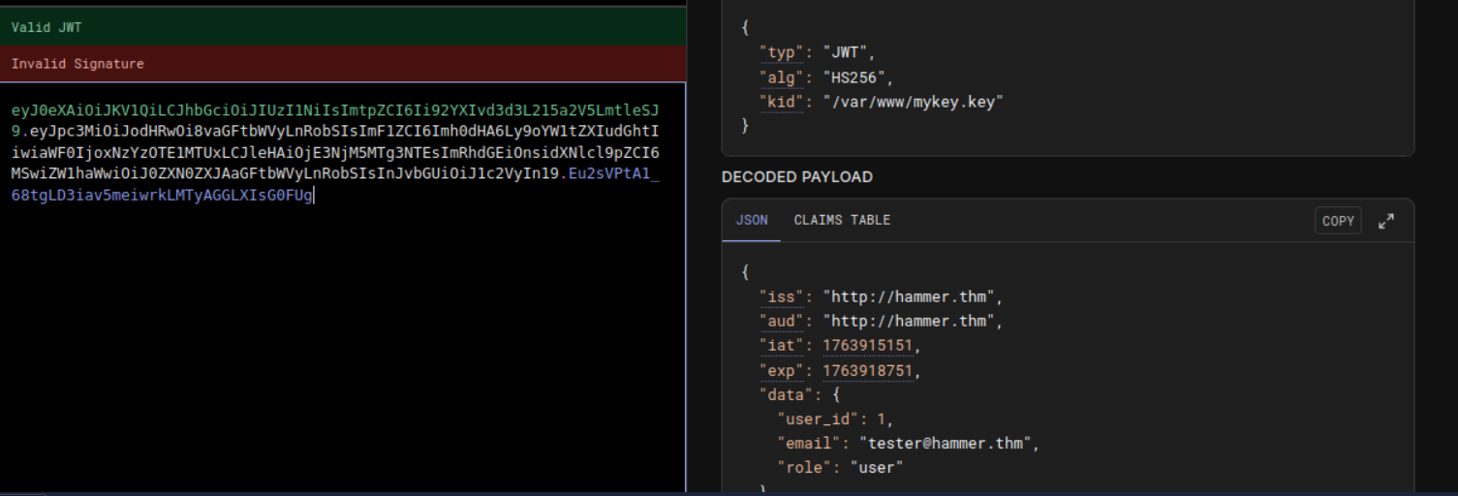Copy the decoded payload JSON
1458x496 pixels.
[1337, 221]
